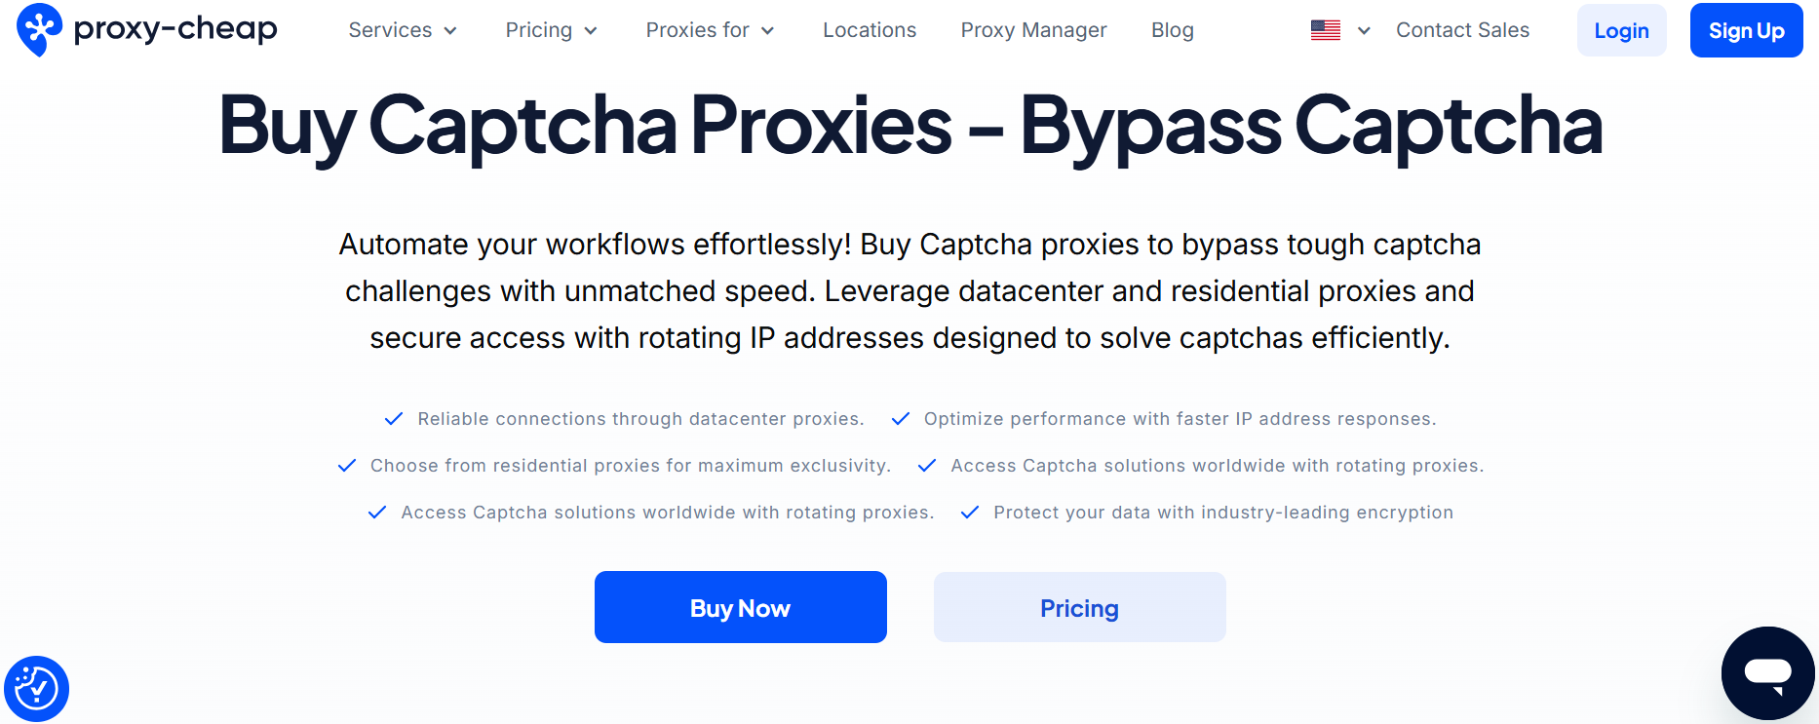The height and width of the screenshot is (724, 1819).
Task: Open Contact Sales link
Action: 1462,30
